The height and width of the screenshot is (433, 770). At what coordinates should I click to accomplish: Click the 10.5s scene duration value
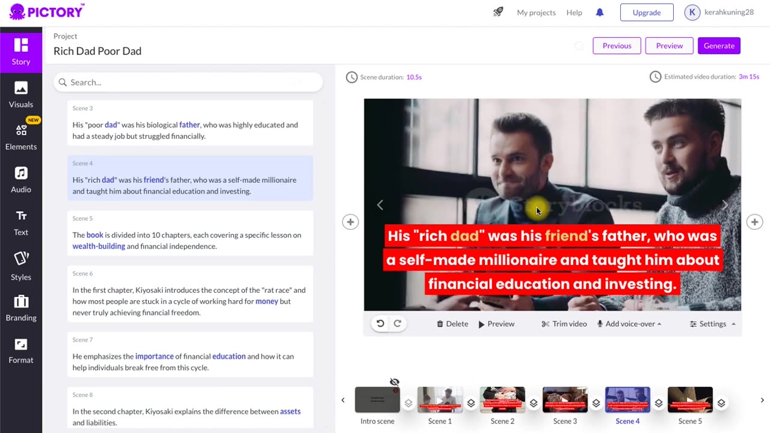(x=414, y=77)
